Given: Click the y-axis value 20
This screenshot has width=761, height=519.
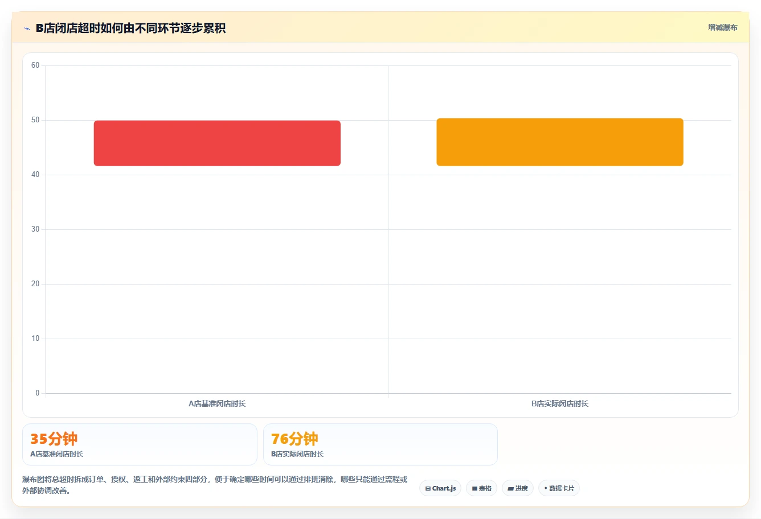Looking at the screenshot, I should (35, 284).
